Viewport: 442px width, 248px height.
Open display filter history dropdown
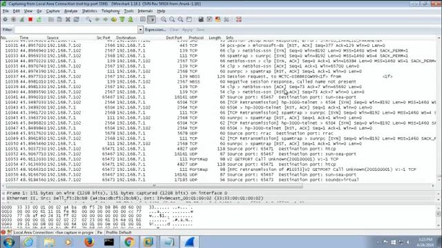pos(140,30)
